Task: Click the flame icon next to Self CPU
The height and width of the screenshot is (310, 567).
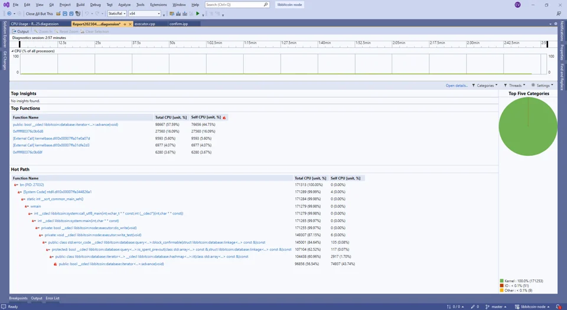Action: pos(224,118)
